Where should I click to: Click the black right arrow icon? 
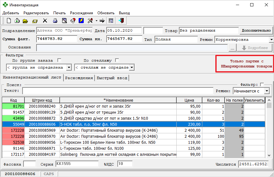102,21
